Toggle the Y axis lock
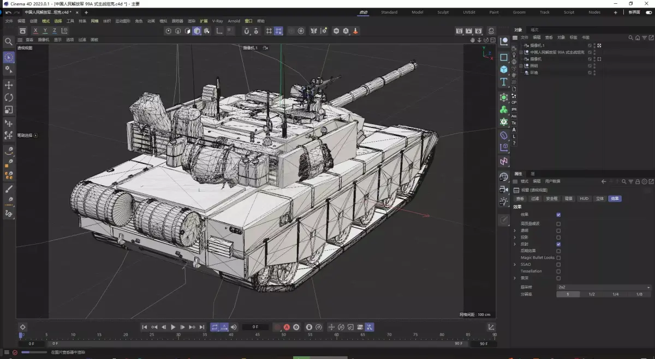This screenshot has height=359, width=655. 45,31
